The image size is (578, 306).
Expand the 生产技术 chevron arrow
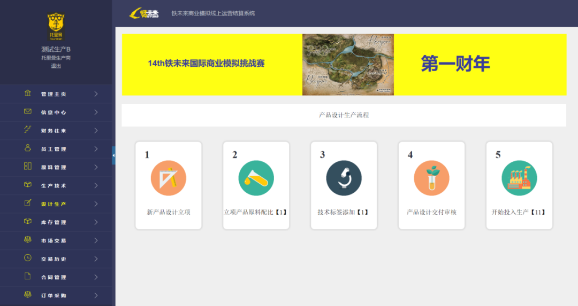point(96,186)
